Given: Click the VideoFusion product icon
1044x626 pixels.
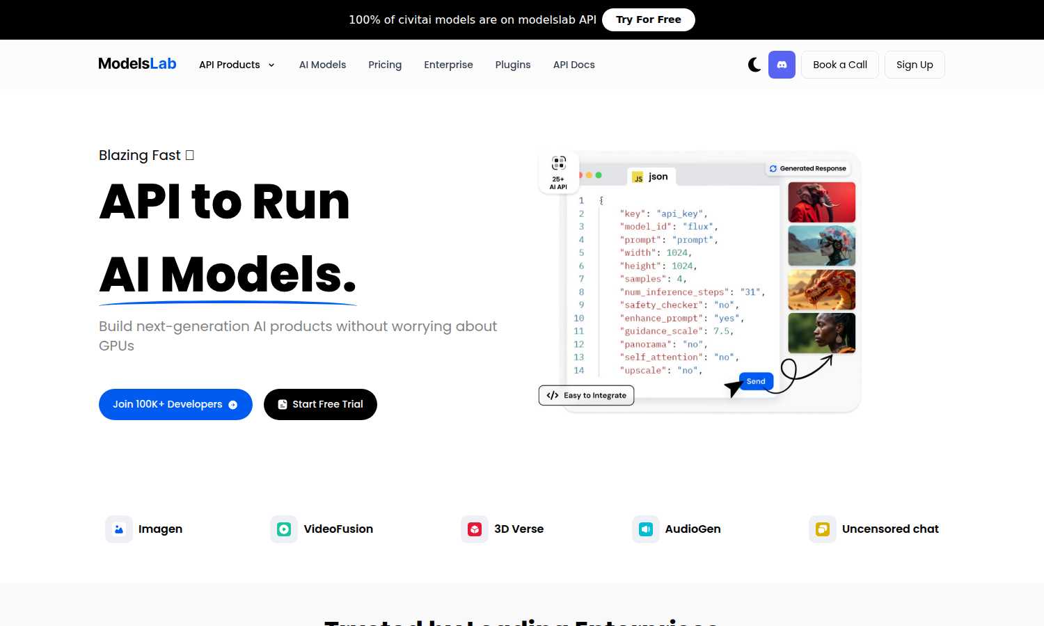Looking at the screenshot, I should pos(284,529).
